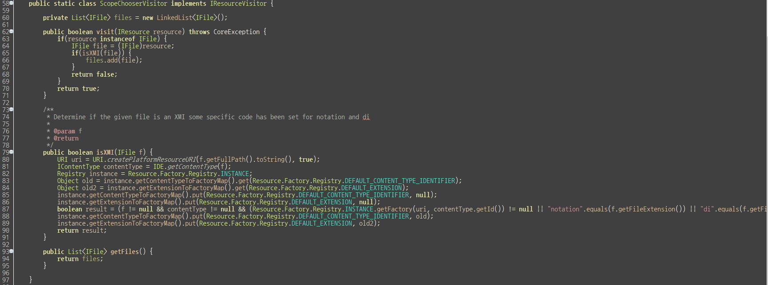Screen dimensions: 768x285
Task: Click CoreException in the visit signature
Action: (x=237, y=32)
